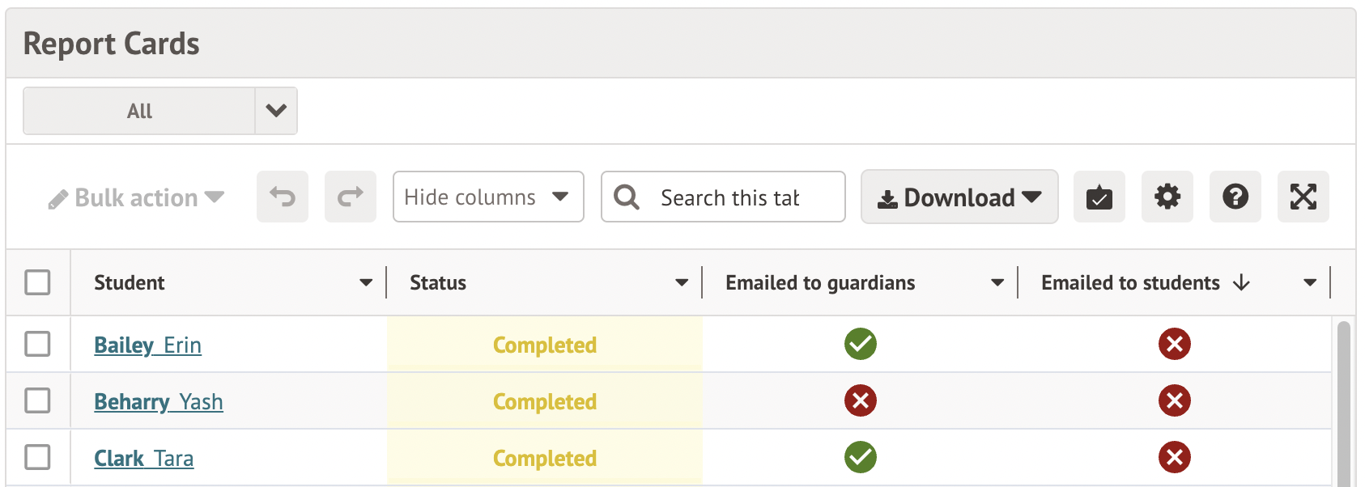Viewport: 1365px width, 487px height.
Task: Click the calendar checkmark icon
Action: tap(1099, 197)
